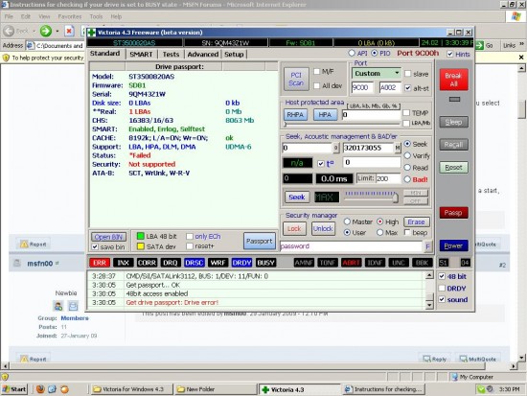527x396 pixels.
Task: Click the Internet Explorer quick launch icon
Action: [52, 389]
